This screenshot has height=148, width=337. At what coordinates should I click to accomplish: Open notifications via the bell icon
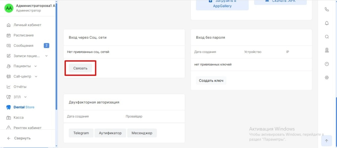[327, 23]
